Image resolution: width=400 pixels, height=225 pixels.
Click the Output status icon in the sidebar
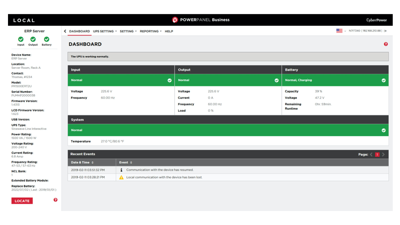click(33, 39)
